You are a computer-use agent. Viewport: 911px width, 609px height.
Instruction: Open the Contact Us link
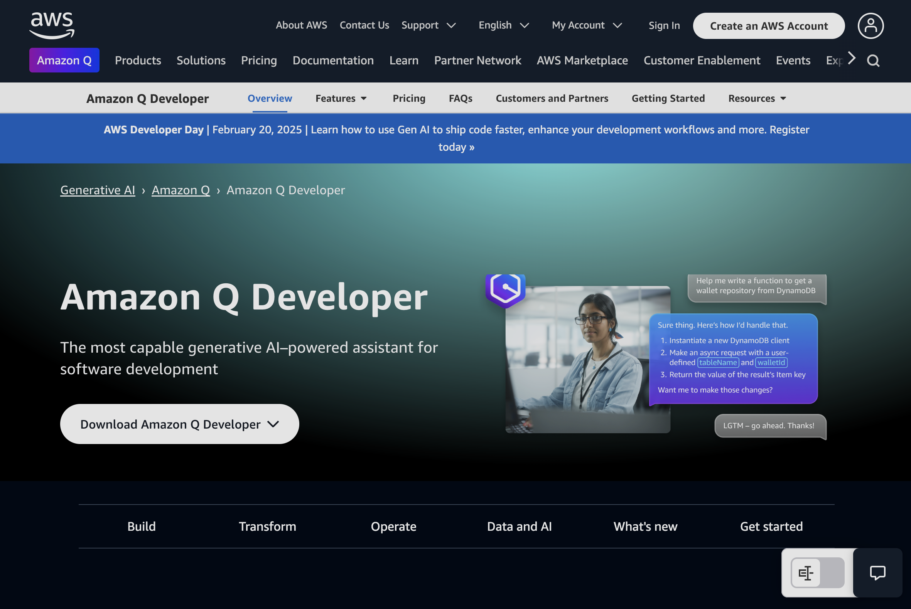pos(364,25)
